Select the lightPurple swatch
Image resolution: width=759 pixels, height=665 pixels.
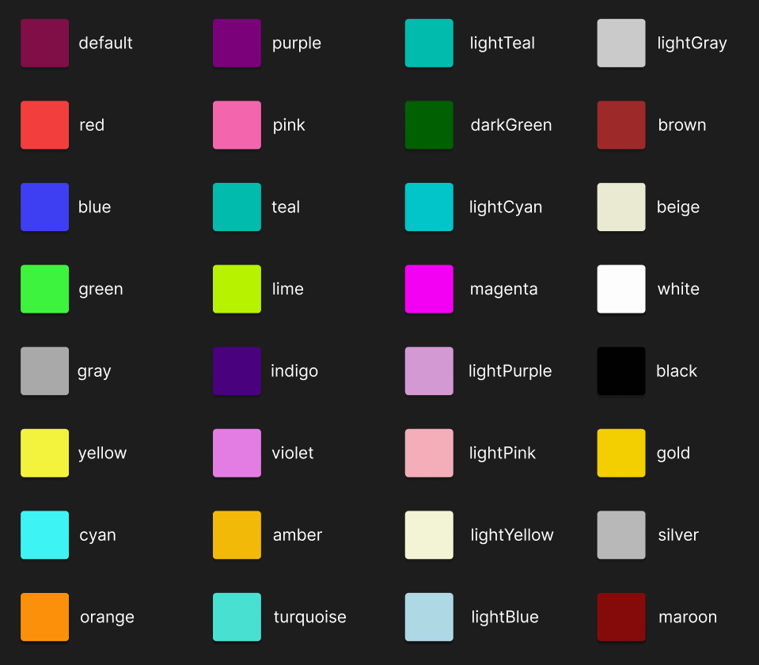point(429,371)
